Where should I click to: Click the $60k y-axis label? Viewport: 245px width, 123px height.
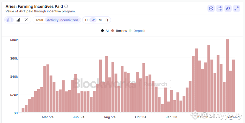coord(14,58)
